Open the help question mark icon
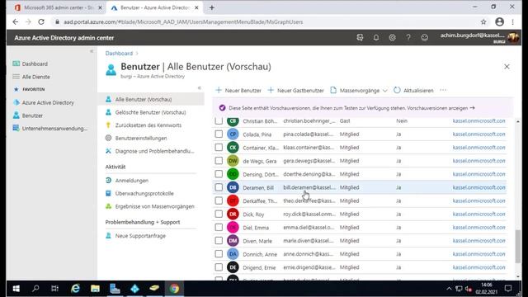 coord(408,38)
